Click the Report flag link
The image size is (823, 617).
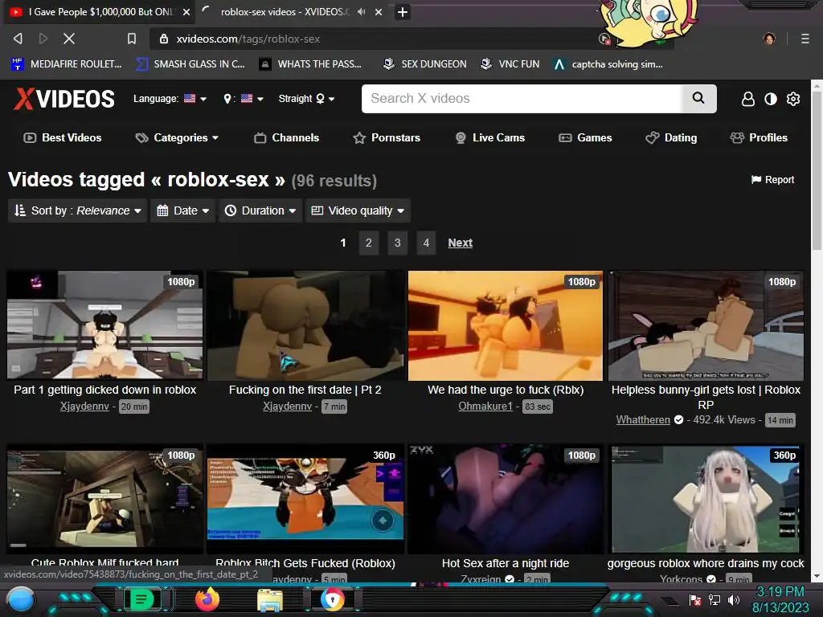(x=772, y=179)
